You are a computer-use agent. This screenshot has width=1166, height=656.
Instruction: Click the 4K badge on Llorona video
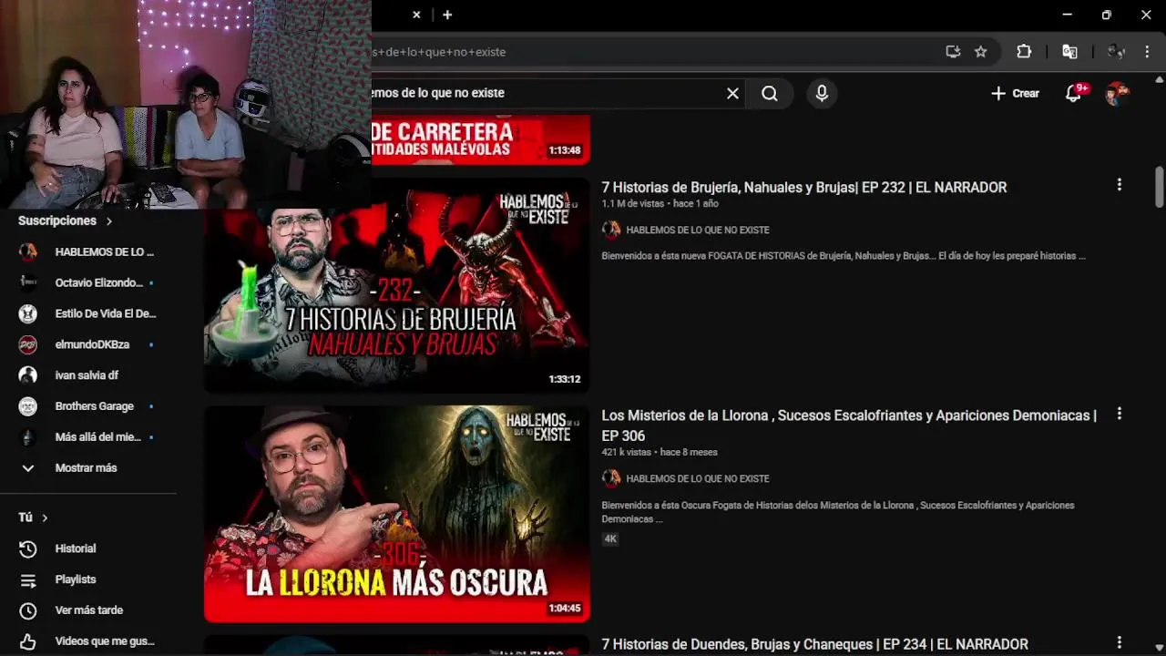pos(610,539)
